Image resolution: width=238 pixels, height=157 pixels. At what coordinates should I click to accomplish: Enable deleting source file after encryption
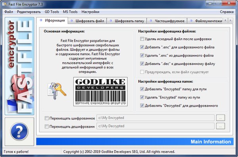(142, 39)
